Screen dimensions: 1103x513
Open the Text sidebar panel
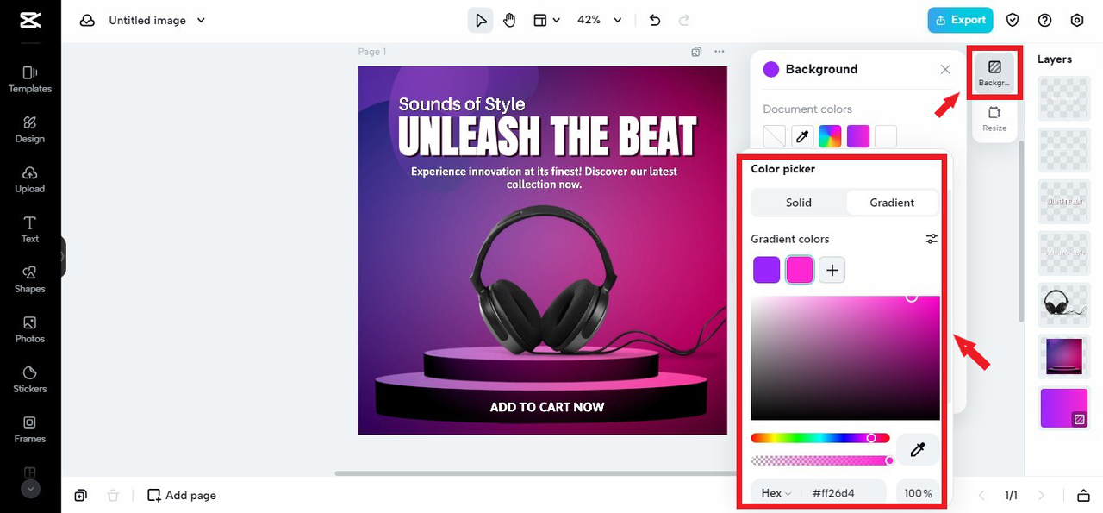tap(30, 229)
